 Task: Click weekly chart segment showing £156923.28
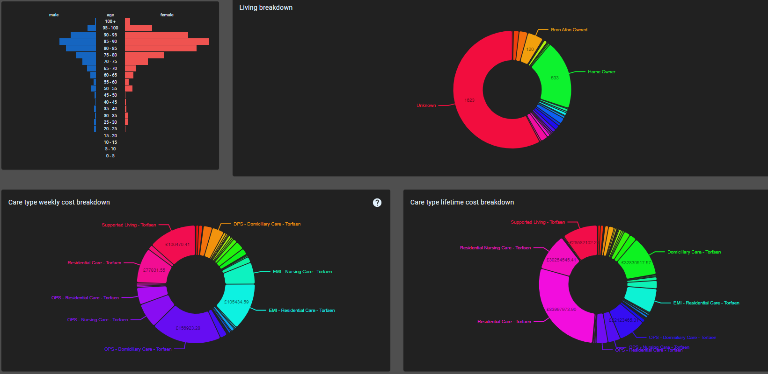coord(188,328)
